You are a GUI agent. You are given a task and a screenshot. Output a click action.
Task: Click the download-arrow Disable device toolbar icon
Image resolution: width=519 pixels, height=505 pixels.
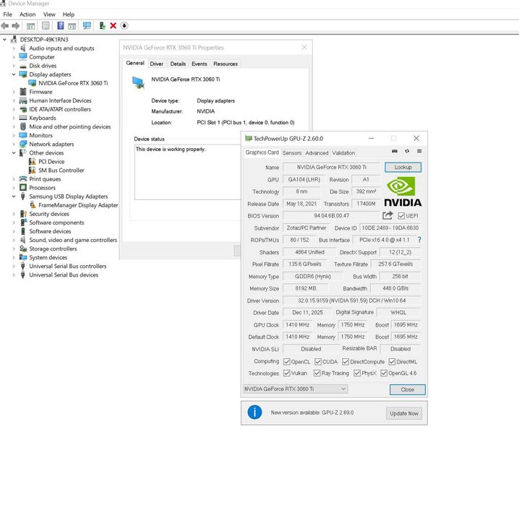pyautogui.click(x=124, y=26)
